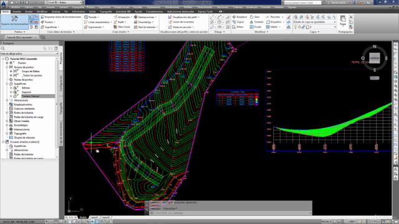Open the vista de dibujo activo dropdown
399x224 pixels.
[29, 54]
